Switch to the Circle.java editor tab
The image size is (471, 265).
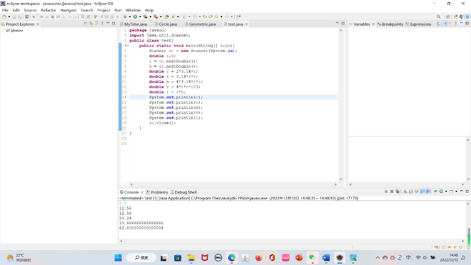(168, 24)
